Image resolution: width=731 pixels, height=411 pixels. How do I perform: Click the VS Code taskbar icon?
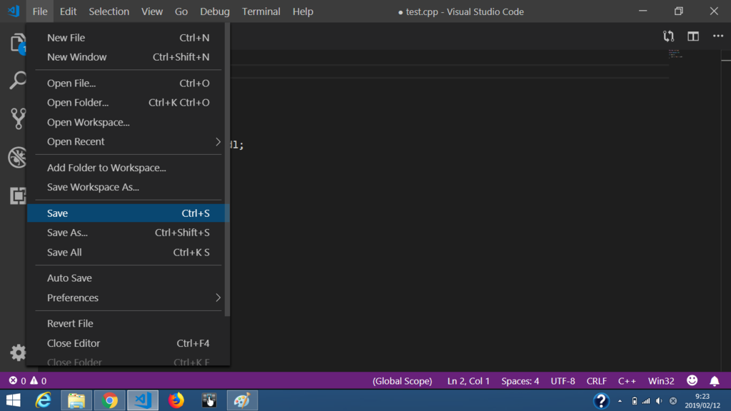click(x=143, y=400)
